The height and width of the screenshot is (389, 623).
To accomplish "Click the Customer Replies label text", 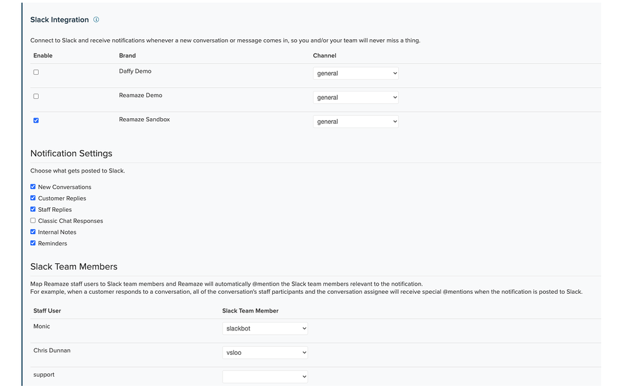I will [62, 199].
